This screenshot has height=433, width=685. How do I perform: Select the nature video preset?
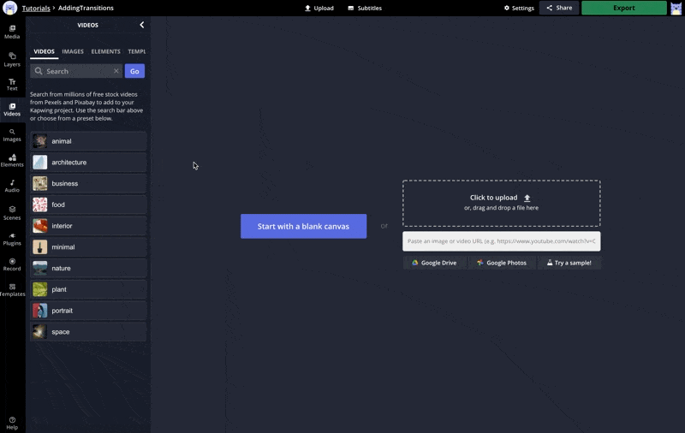pyautogui.click(x=88, y=268)
